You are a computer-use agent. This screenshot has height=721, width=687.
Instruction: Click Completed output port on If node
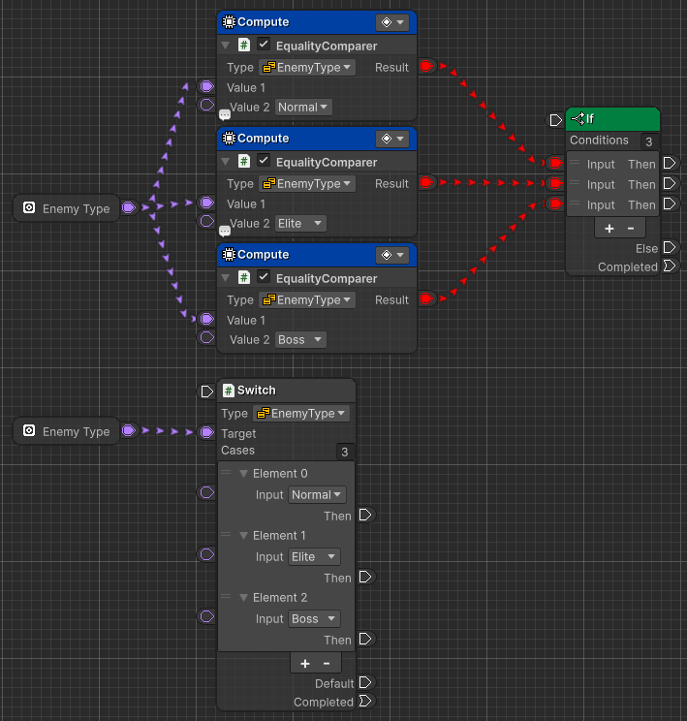670,266
